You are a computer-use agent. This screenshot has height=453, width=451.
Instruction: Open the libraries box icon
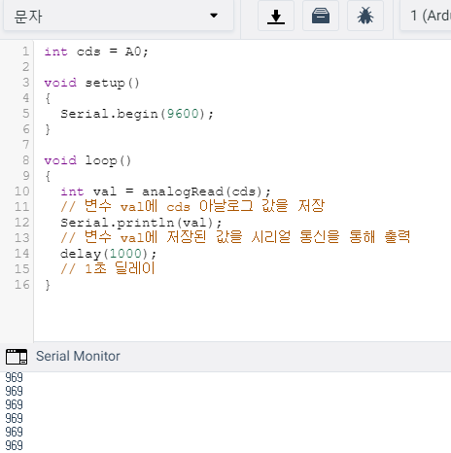pyautogui.click(x=321, y=16)
